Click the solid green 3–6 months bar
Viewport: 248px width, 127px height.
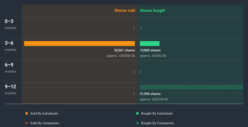click(150, 44)
